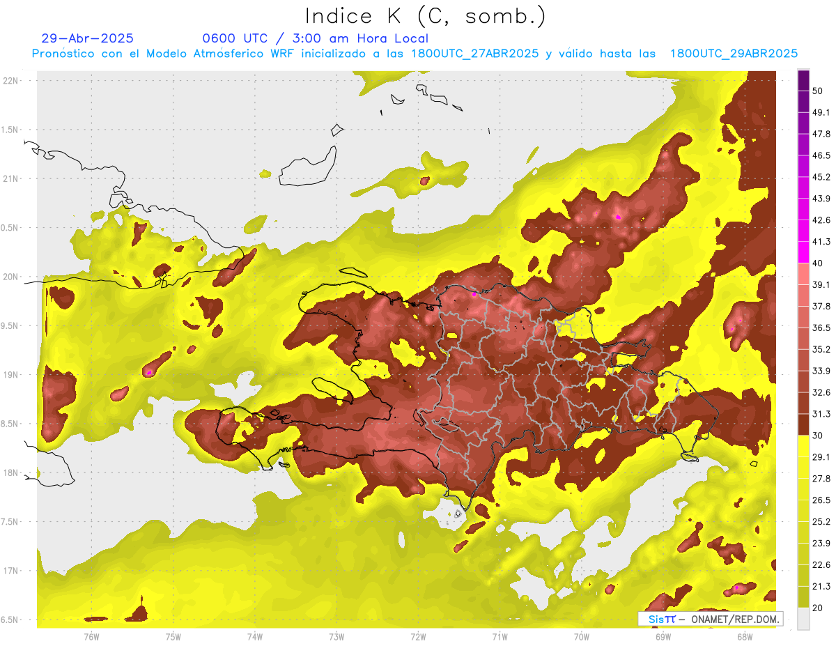This screenshot has width=836, height=646.
Task: Click the color bar label '25.2'
Action: tap(821, 521)
